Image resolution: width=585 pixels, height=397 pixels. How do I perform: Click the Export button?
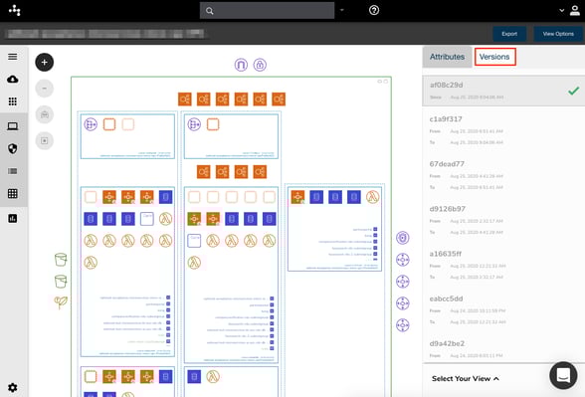[509, 34]
